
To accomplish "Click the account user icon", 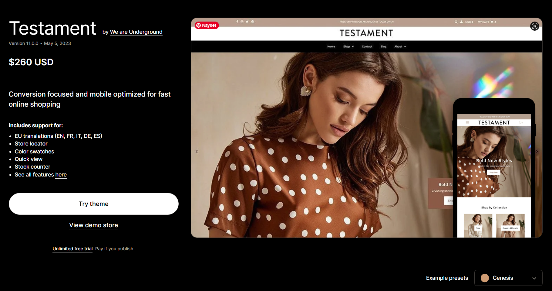I will 461,22.
